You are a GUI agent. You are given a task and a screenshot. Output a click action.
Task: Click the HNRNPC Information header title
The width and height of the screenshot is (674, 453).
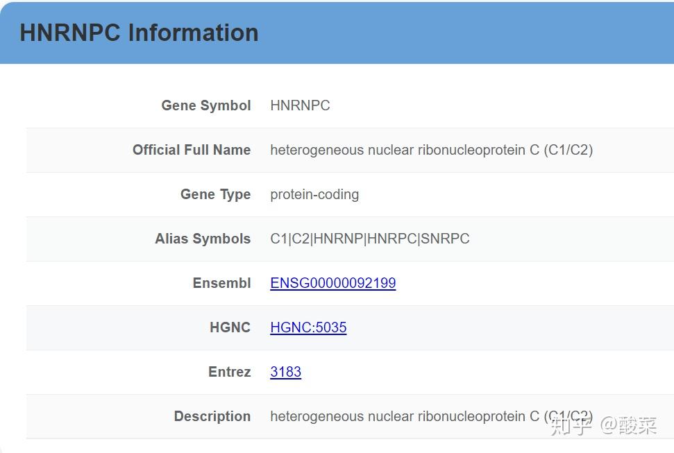(x=139, y=33)
